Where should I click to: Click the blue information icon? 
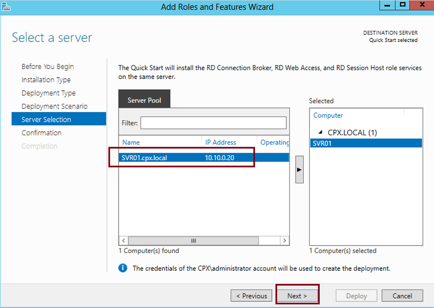tap(123, 268)
